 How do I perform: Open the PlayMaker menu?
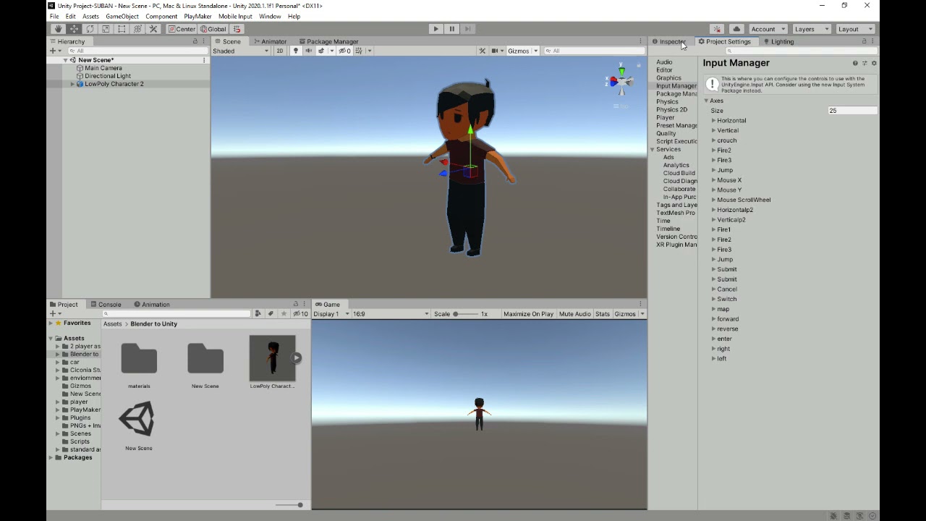coord(197,16)
